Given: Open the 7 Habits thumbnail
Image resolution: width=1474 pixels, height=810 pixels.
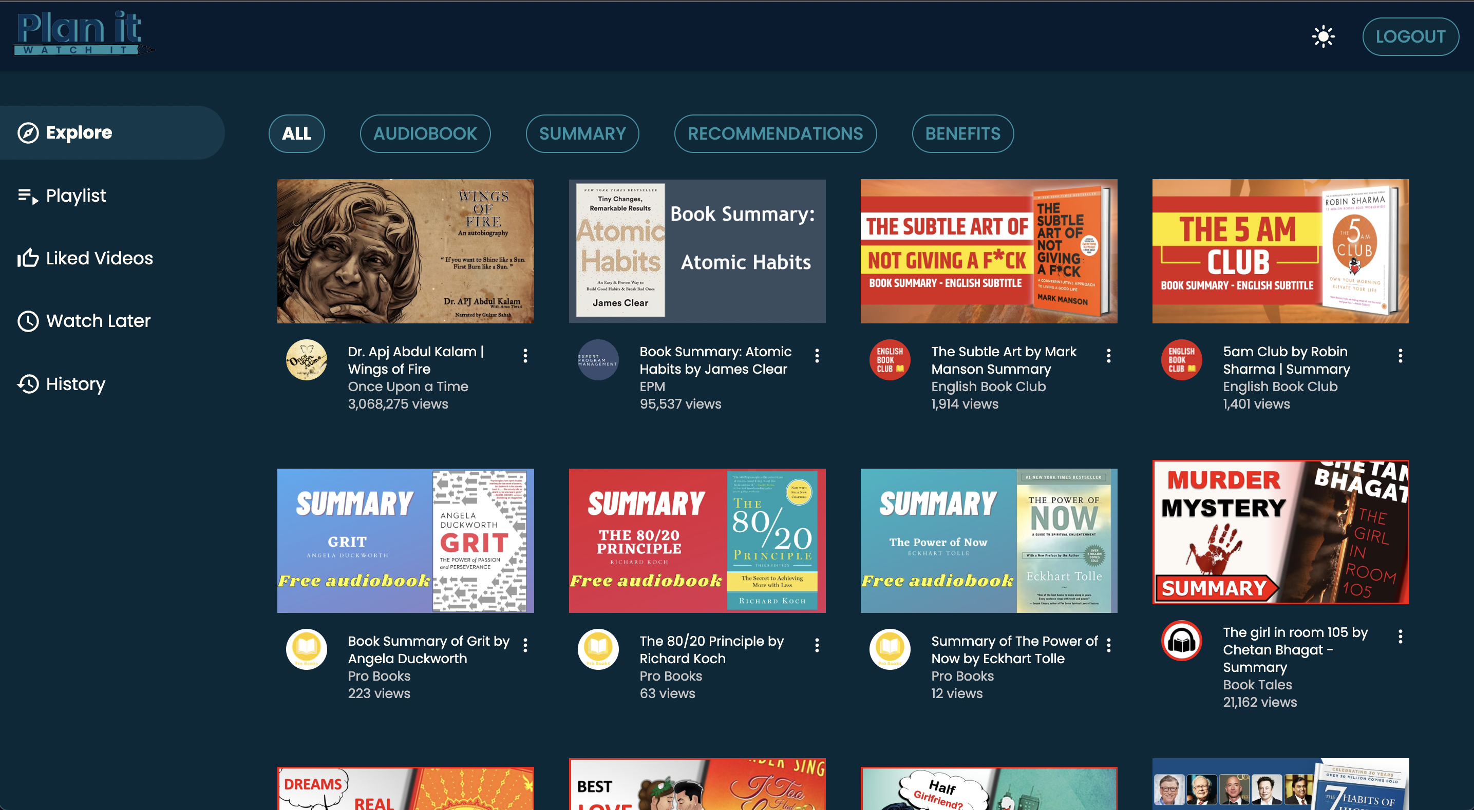Looking at the screenshot, I should (x=1280, y=784).
